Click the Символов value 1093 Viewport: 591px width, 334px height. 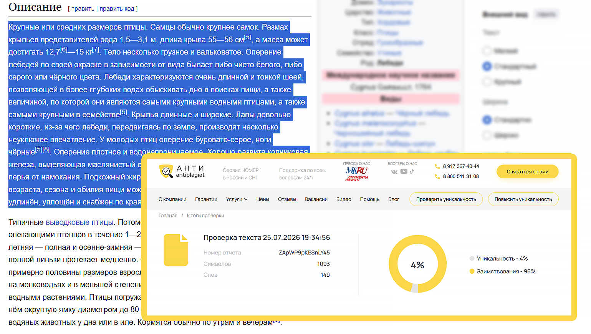323,264
